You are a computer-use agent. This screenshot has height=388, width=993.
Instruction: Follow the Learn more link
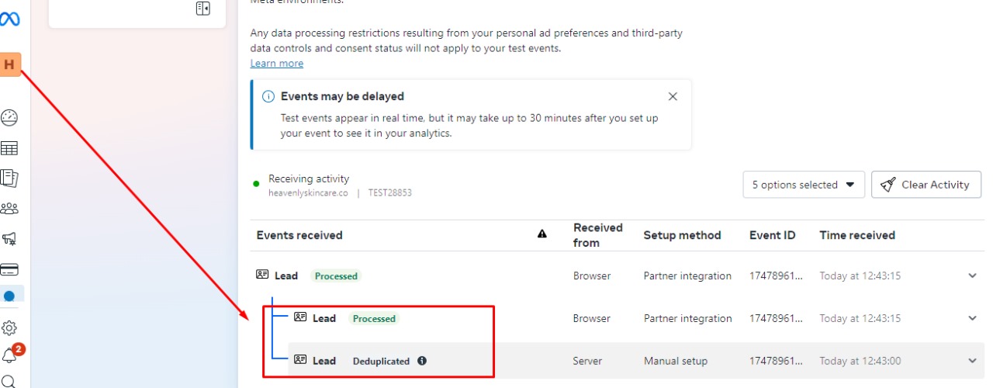tap(277, 64)
